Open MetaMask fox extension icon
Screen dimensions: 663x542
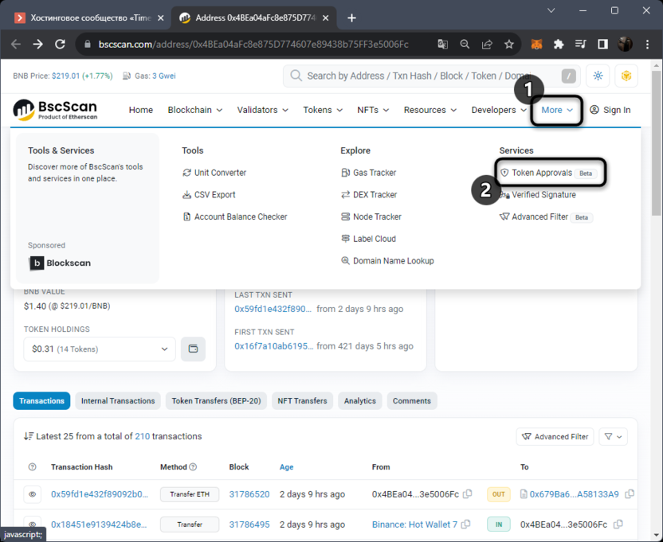tap(538, 44)
